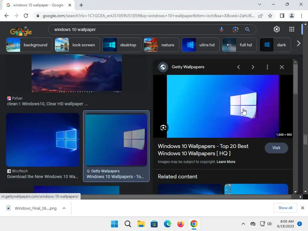Open more options in Getty Wallpapers preview

point(267,67)
